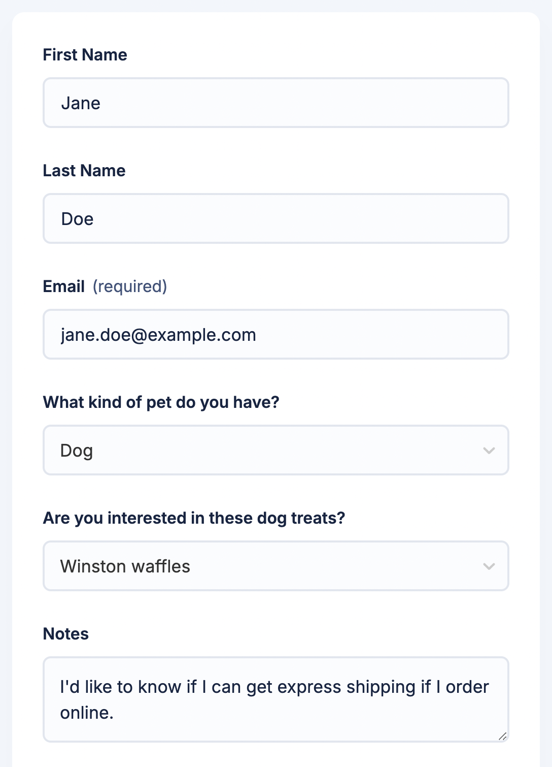The image size is (552, 767).
Task: Click the Notes textarea resize handle
Action: click(502, 736)
